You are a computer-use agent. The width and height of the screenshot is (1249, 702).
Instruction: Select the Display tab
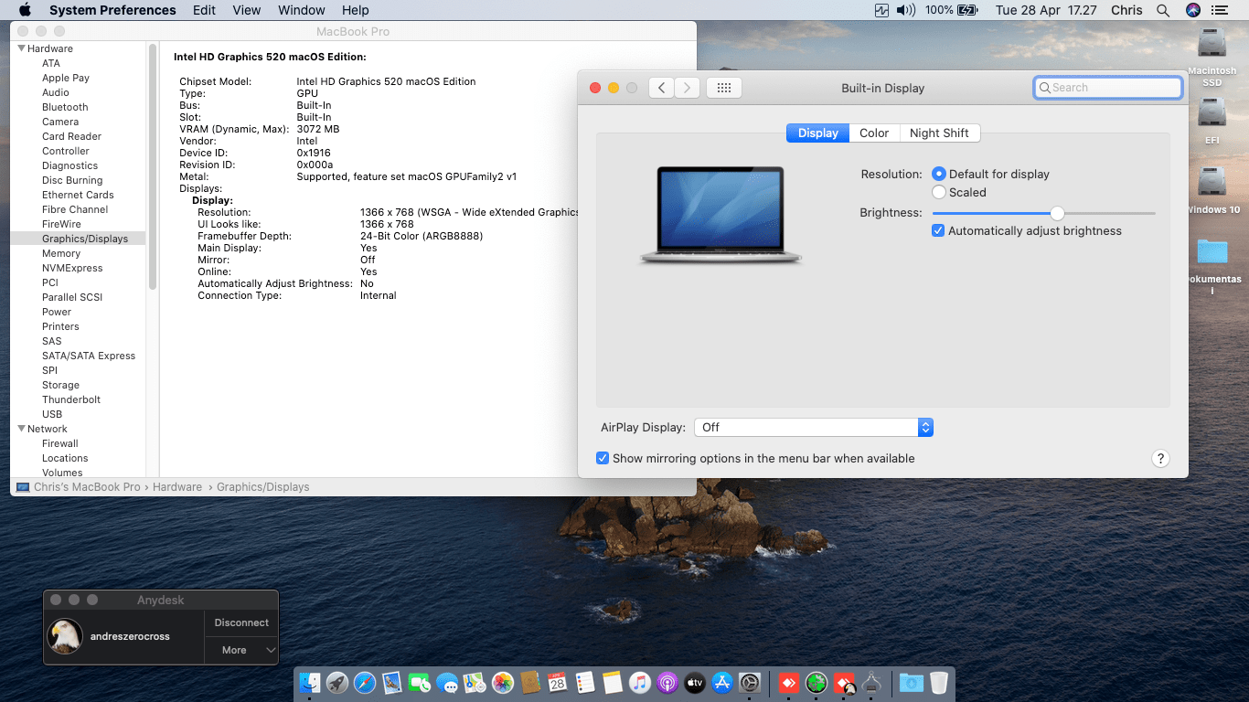817,133
